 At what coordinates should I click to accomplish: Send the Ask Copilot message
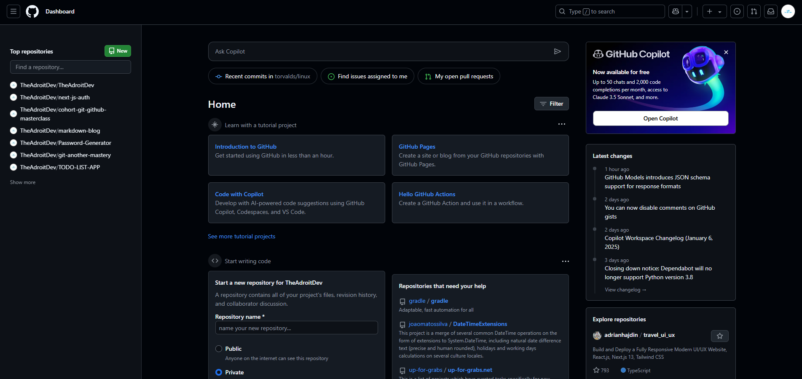click(x=558, y=51)
